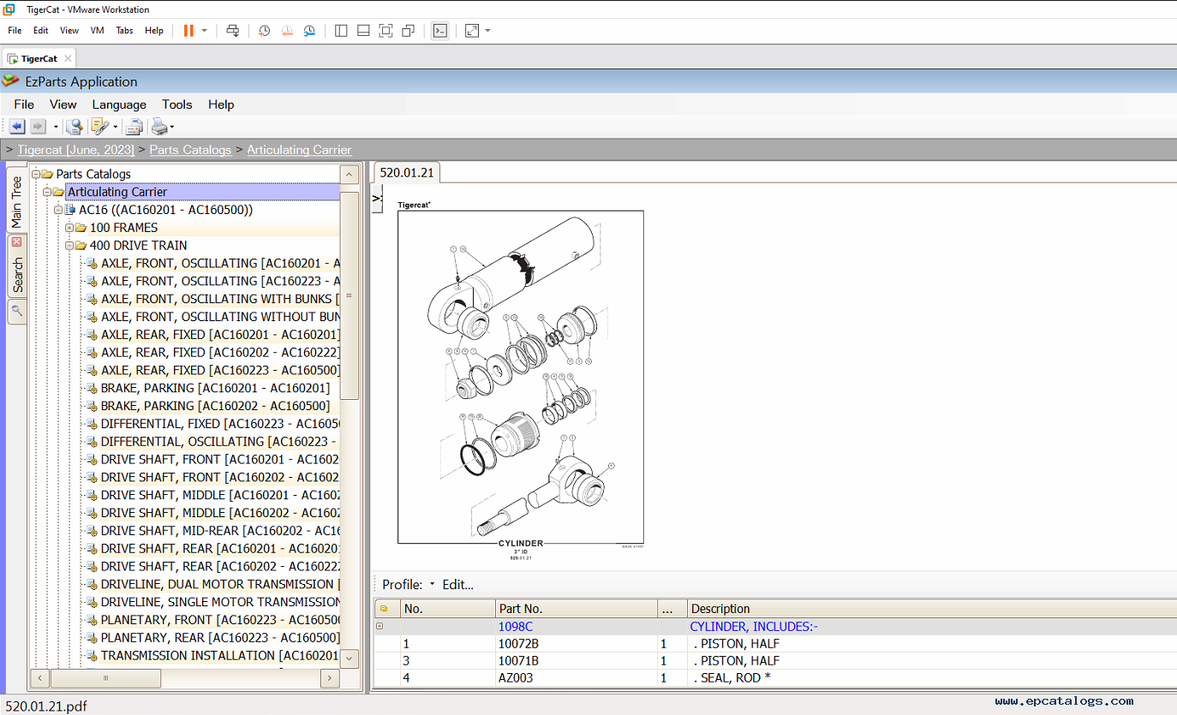The width and height of the screenshot is (1177, 715).
Task: Expand the 100 FRAMES folder
Action: click(69, 228)
